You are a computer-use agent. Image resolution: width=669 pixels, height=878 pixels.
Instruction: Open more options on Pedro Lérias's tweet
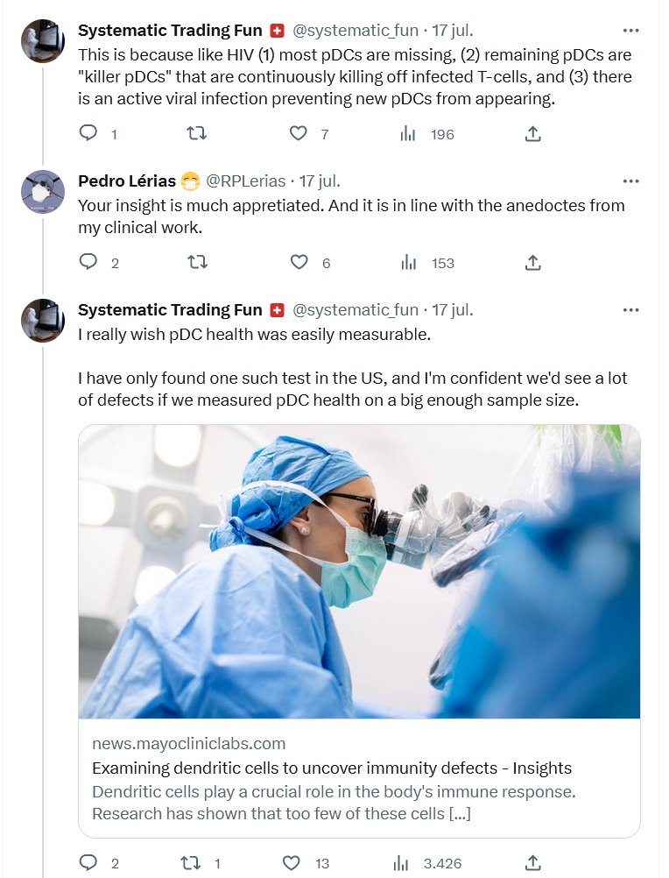point(630,181)
